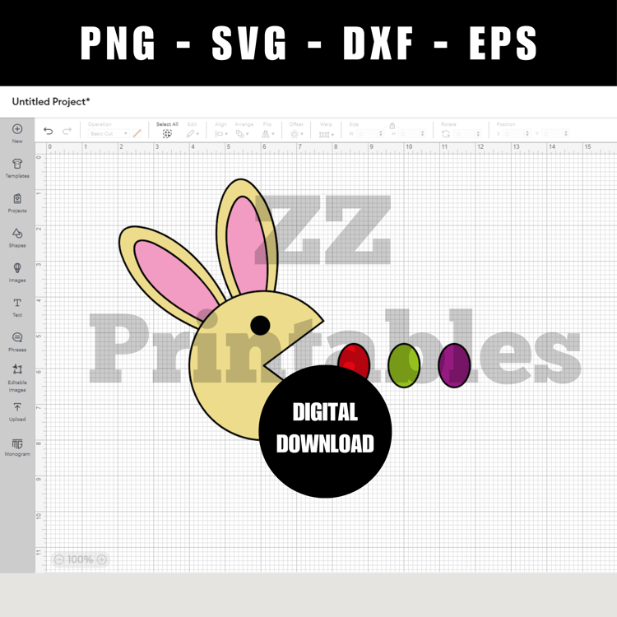Click the zoom in plus button
Screen dimensions: 617x617
[x=101, y=559]
